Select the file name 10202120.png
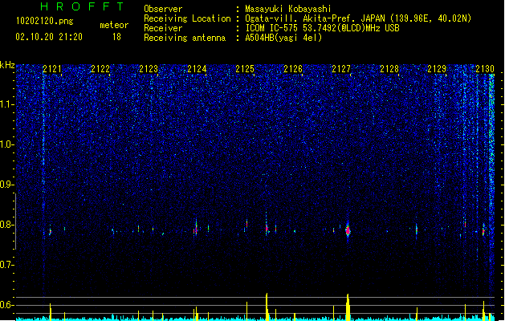Image resolution: width=505 pixels, height=321 pixels. (x=45, y=21)
